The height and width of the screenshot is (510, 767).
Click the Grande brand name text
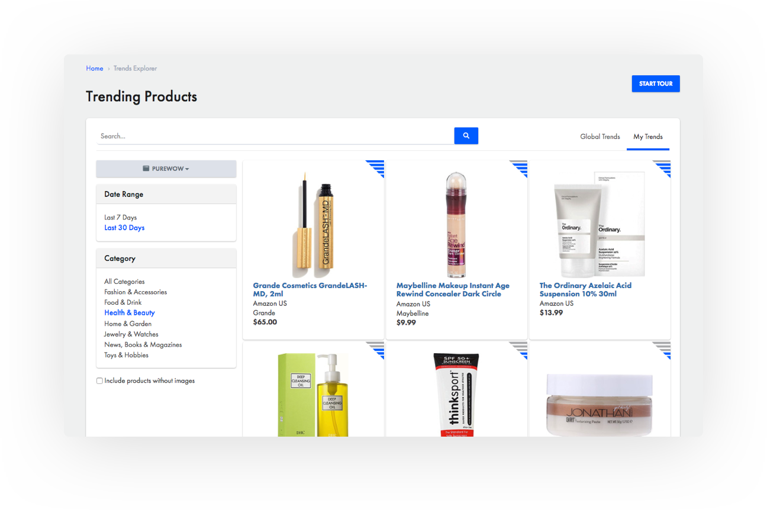(x=264, y=313)
